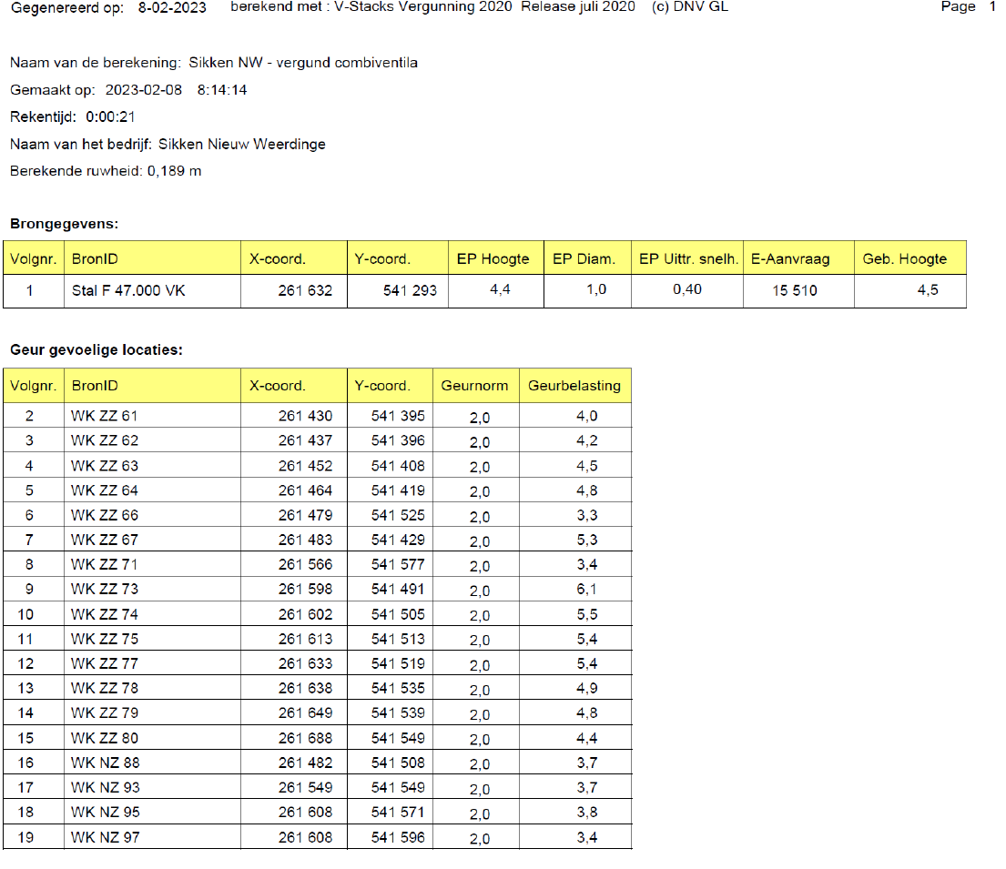Select the 'WK ZZ 80' row label
The height and width of the screenshot is (869, 1006).
pyautogui.click(x=105, y=738)
